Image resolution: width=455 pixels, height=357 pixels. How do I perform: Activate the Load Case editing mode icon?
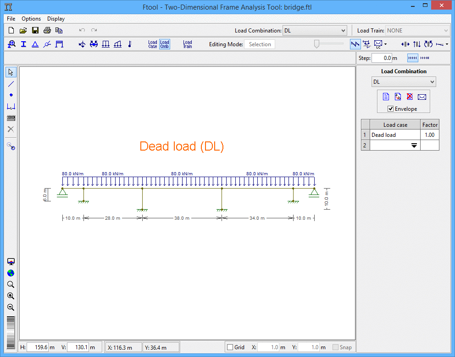[152, 44]
